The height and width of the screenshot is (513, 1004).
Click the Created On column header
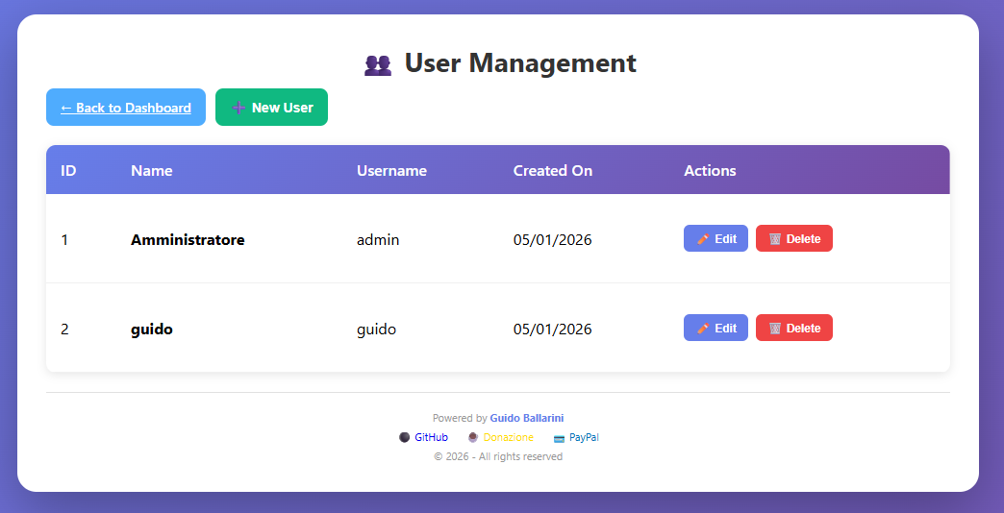pos(553,171)
